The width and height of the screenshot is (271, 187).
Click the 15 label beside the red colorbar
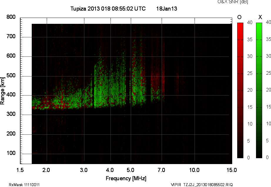tap(250, 107)
